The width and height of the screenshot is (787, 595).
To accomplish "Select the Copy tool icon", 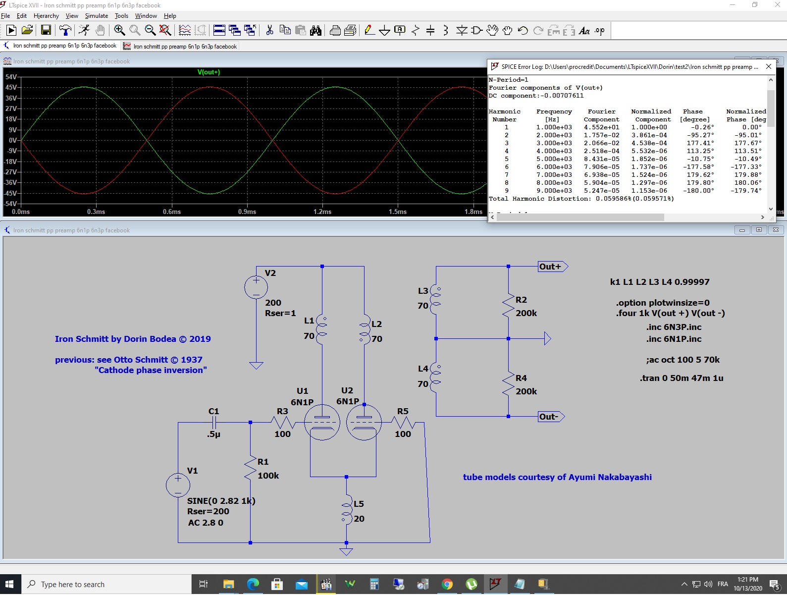I will coord(285,31).
